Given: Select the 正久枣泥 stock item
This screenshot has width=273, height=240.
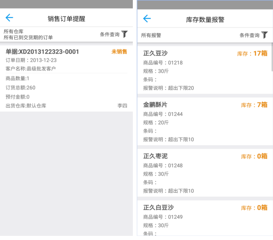Looking at the screenshot, I should click(205, 173).
